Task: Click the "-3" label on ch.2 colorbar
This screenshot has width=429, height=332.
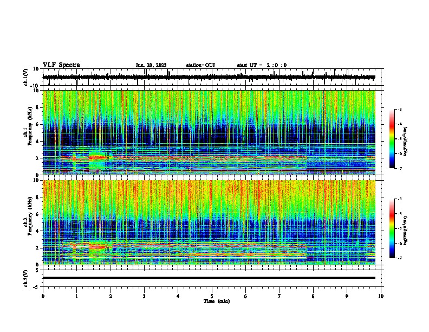Action: click(x=400, y=199)
